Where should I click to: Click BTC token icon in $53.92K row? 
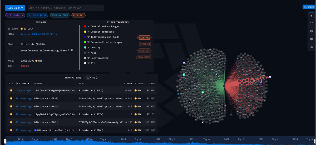pos(136,106)
